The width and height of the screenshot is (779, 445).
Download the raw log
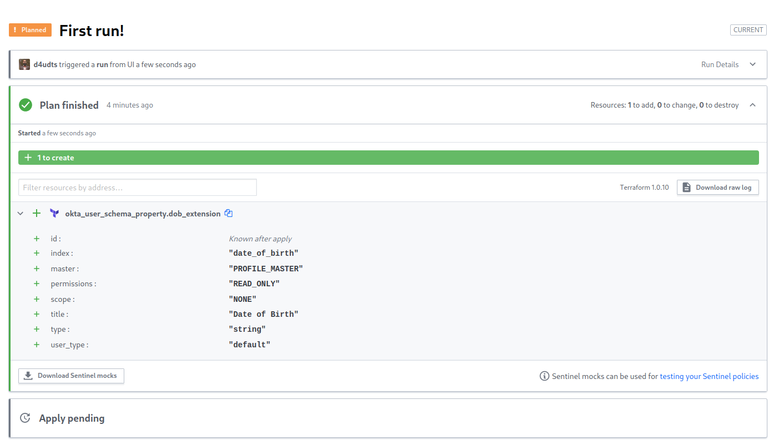point(717,188)
